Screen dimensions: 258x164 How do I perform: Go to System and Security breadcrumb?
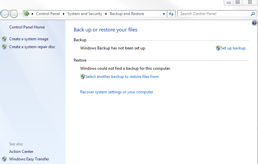(84, 14)
